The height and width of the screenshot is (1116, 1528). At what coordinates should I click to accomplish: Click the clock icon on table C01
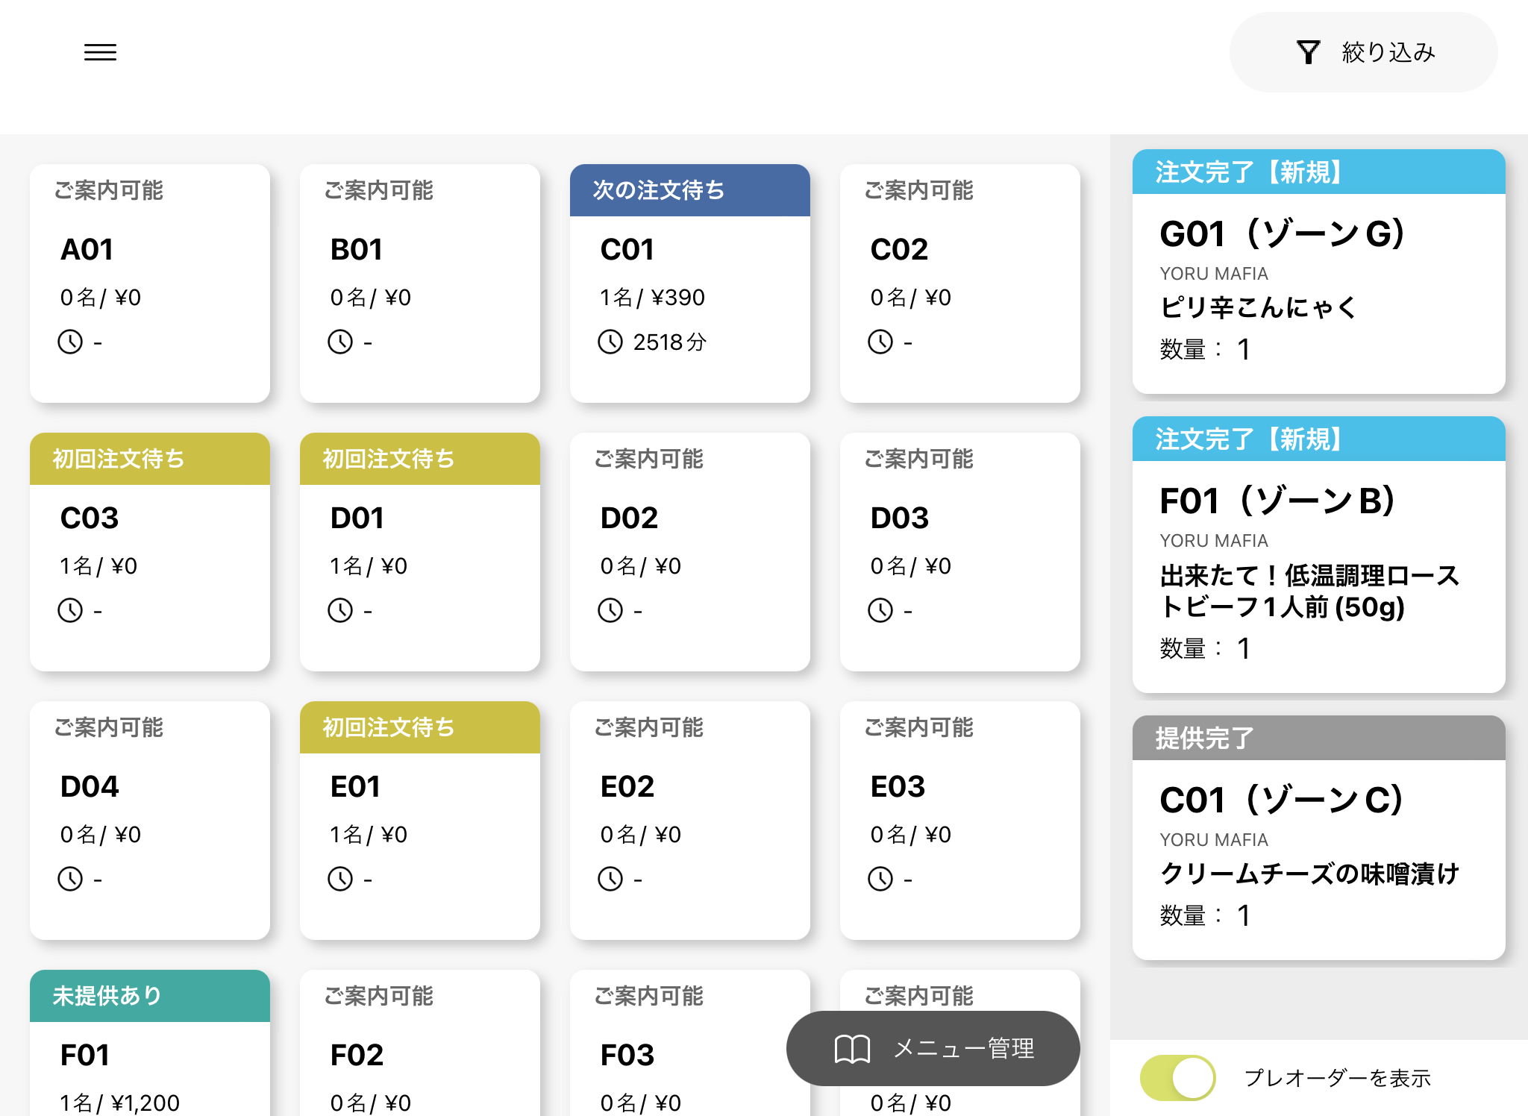[x=610, y=342]
